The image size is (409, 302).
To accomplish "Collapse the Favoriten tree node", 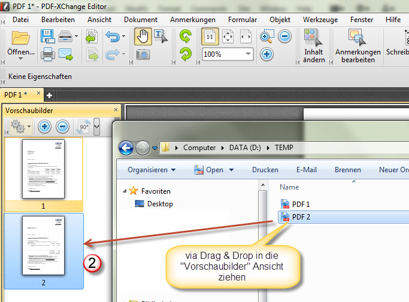I will pyautogui.click(x=125, y=191).
